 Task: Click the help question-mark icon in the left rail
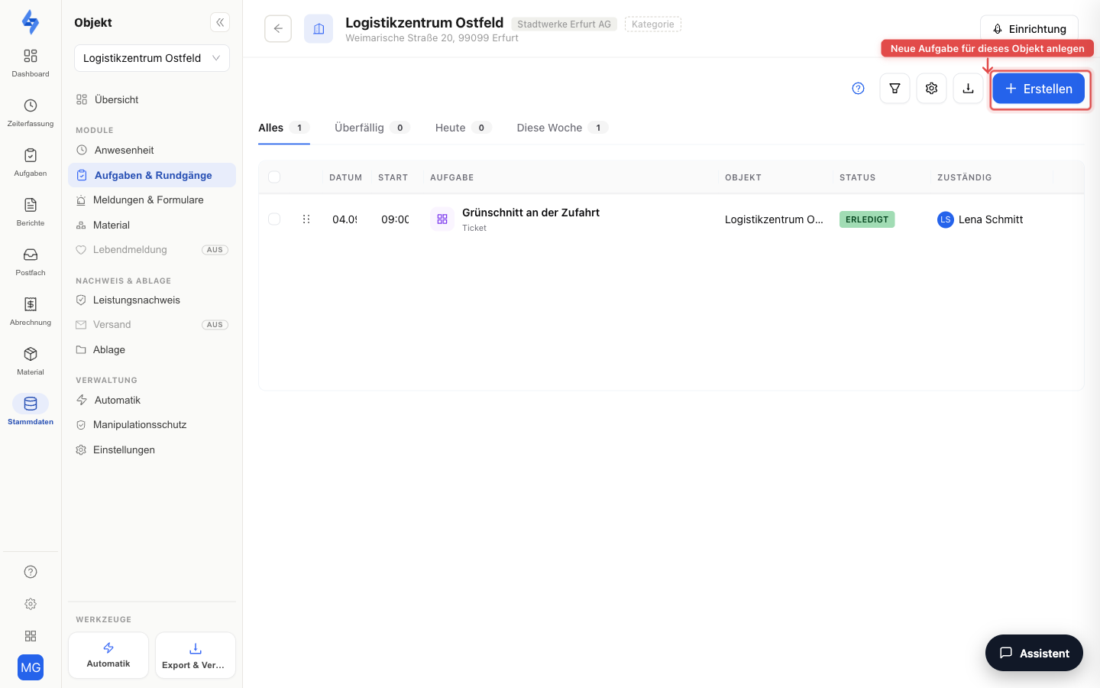point(31,572)
